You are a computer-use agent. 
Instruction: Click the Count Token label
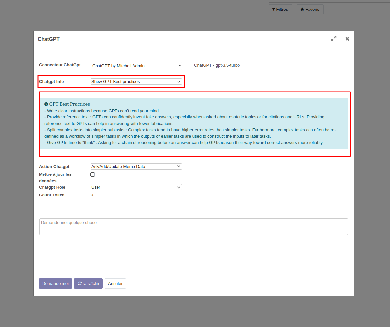click(x=52, y=195)
